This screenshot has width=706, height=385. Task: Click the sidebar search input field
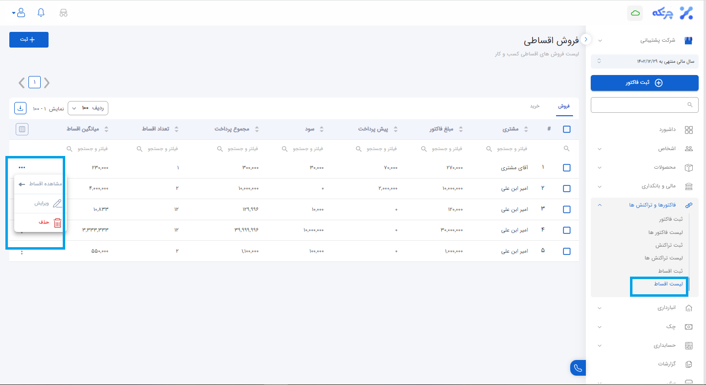[x=640, y=104]
